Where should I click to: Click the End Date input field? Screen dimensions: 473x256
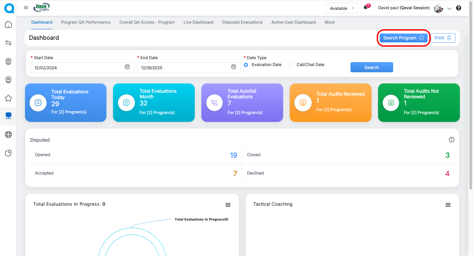coord(185,68)
